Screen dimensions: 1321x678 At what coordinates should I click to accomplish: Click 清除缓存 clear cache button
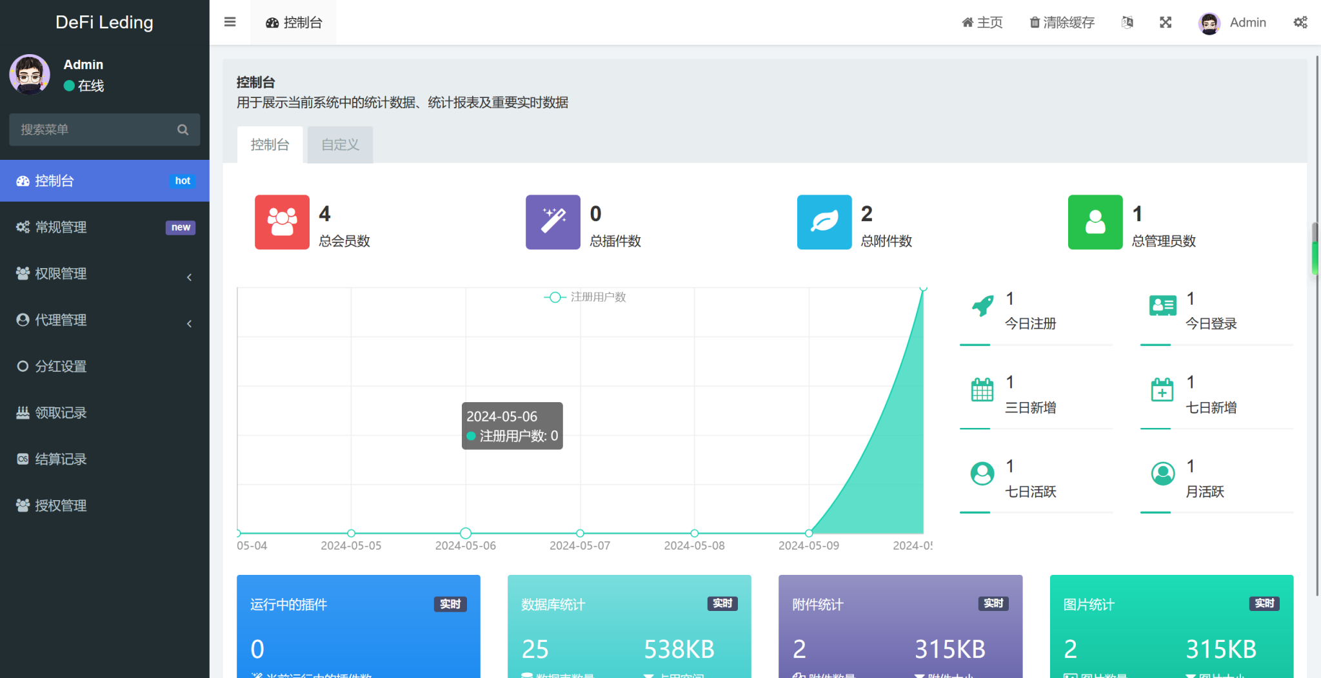[x=1062, y=23]
